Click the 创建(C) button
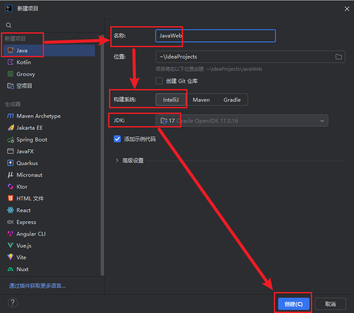This screenshot has height=313, width=354. tap(293, 304)
